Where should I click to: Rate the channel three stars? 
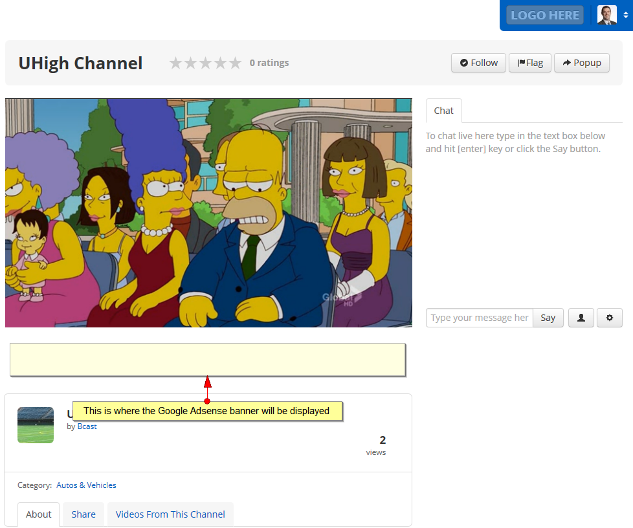pos(205,63)
